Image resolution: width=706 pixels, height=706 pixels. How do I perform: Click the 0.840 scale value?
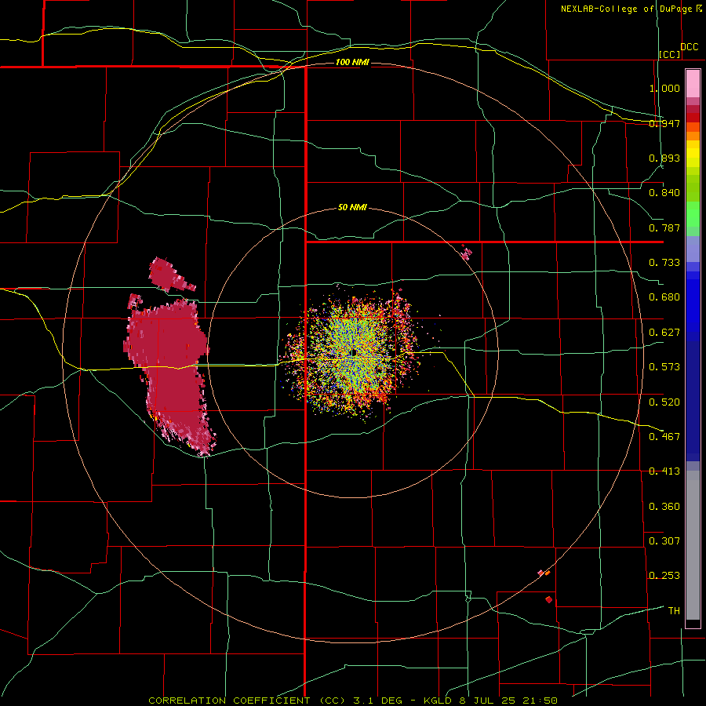click(x=664, y=193)
